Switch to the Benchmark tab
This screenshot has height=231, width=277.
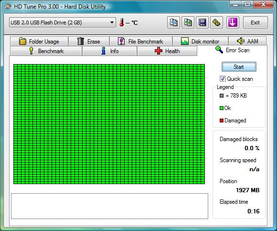point(46,51)
